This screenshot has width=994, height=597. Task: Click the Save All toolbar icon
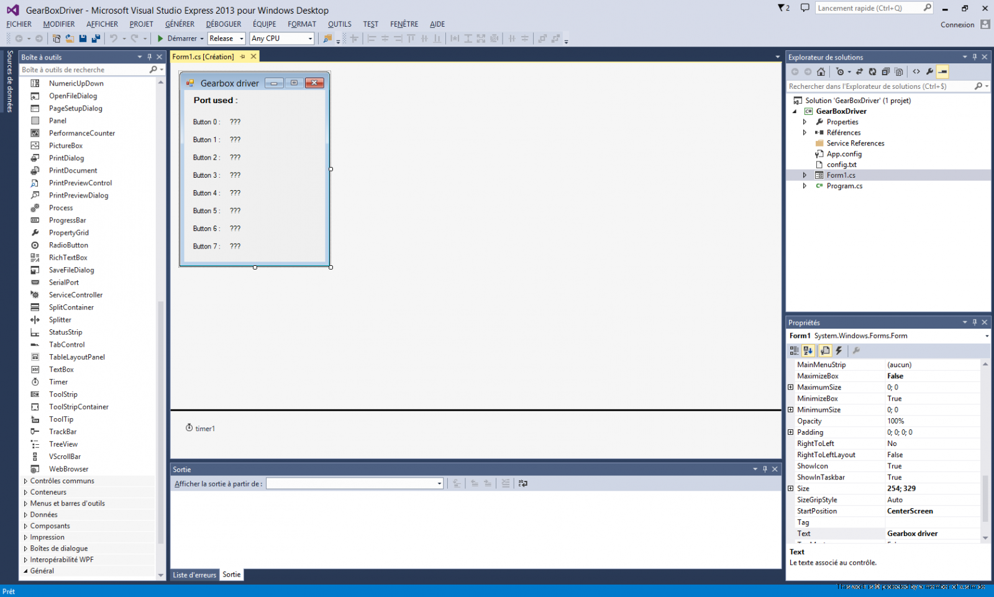click(96, 39)
